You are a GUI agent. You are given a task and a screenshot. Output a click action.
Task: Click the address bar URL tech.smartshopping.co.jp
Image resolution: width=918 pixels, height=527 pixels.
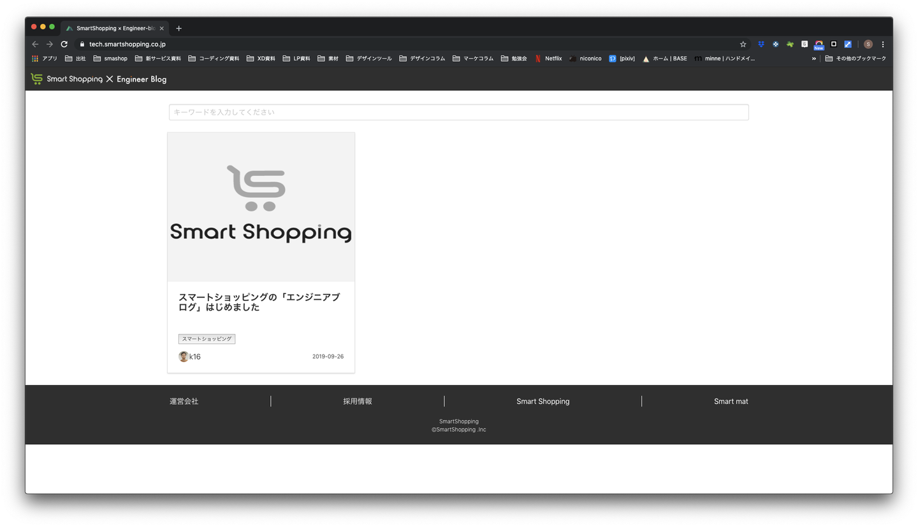point(127,45)
